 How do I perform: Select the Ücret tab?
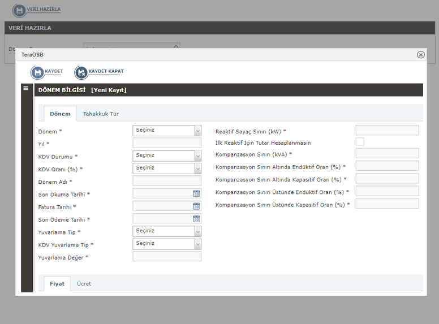tap(84, 284)
